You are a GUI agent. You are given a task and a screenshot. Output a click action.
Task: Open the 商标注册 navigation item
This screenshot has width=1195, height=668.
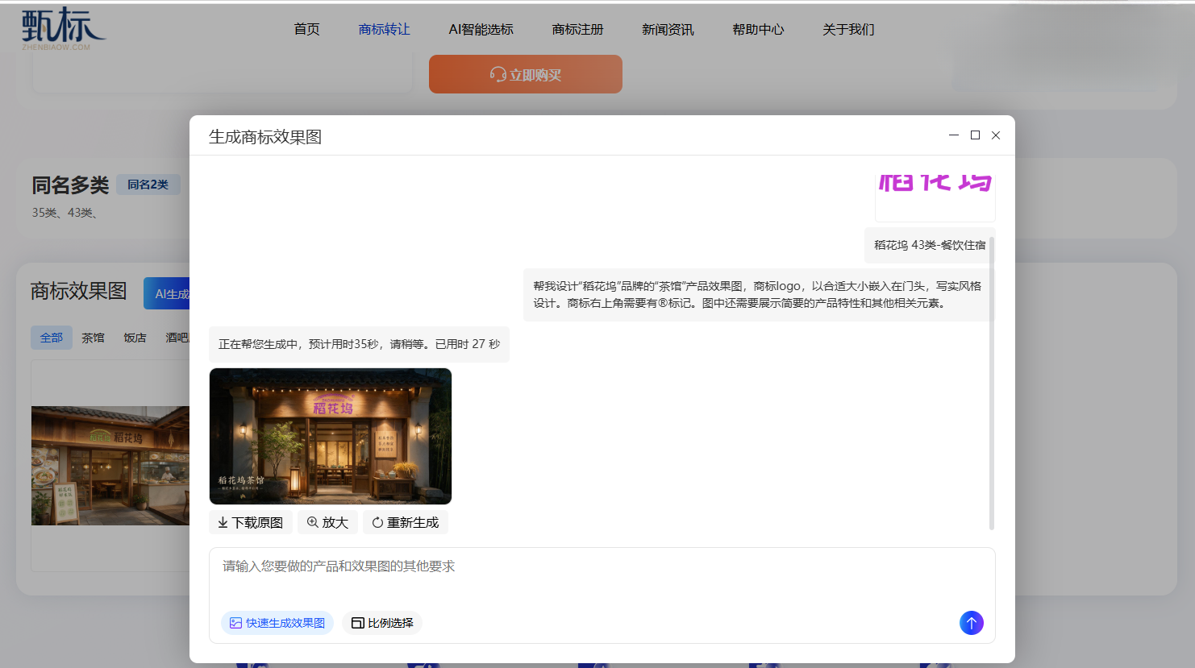[577, 30]
